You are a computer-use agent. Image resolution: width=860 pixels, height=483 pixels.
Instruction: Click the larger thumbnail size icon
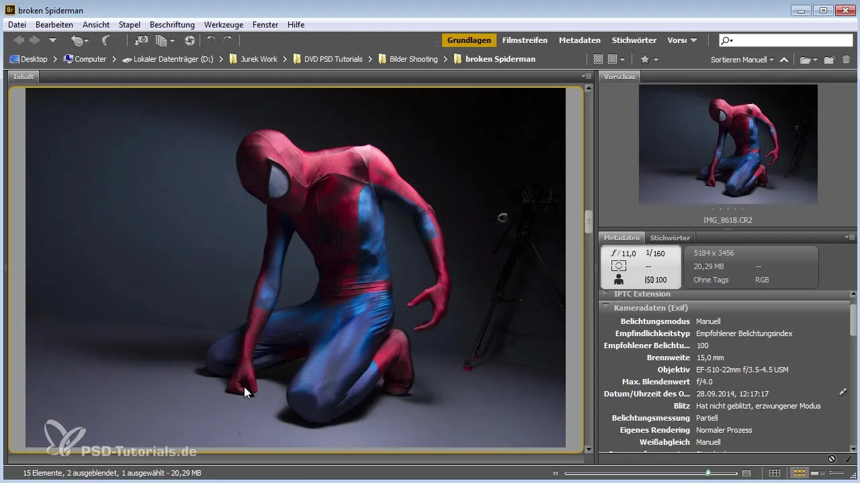(x=747, y=474)
